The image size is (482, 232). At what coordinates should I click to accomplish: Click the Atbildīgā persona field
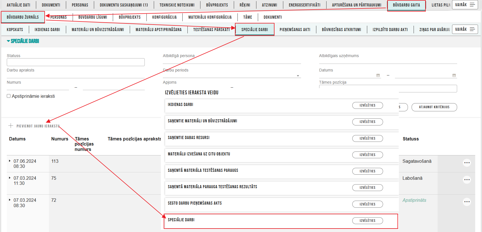point(232,61)
